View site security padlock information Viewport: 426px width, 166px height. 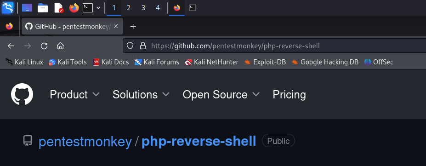click(143, 46)
